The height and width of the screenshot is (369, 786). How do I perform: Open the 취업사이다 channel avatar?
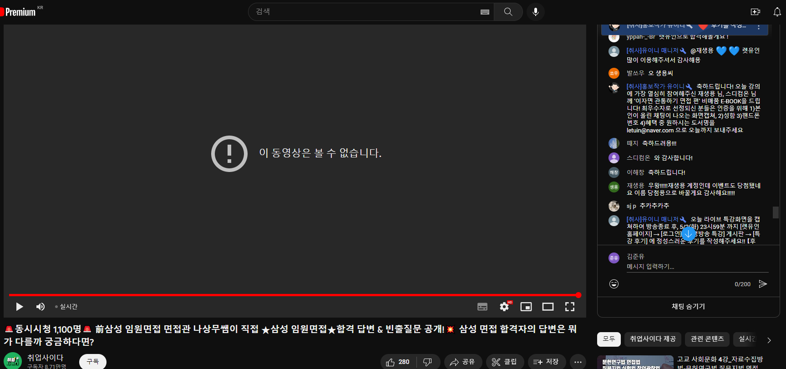click(13, 361)
